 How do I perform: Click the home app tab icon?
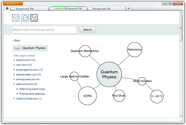pos(7,8)
